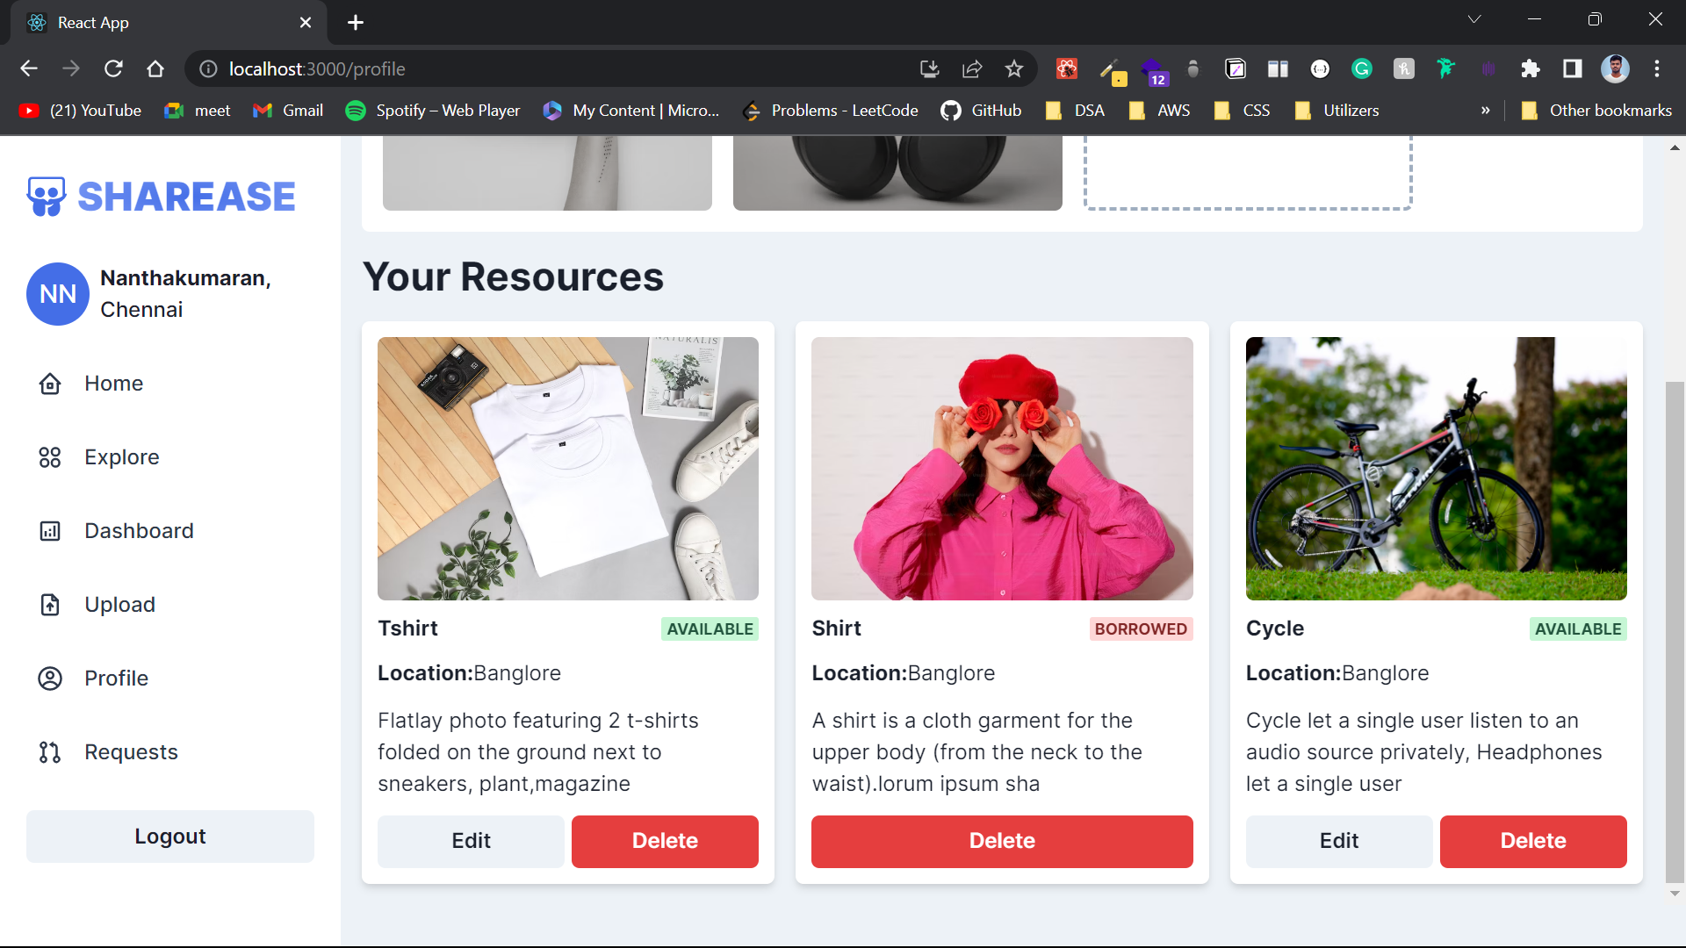
Task: Click the Cycle bicycle thumbnail image
Action: click(1436, 469)
